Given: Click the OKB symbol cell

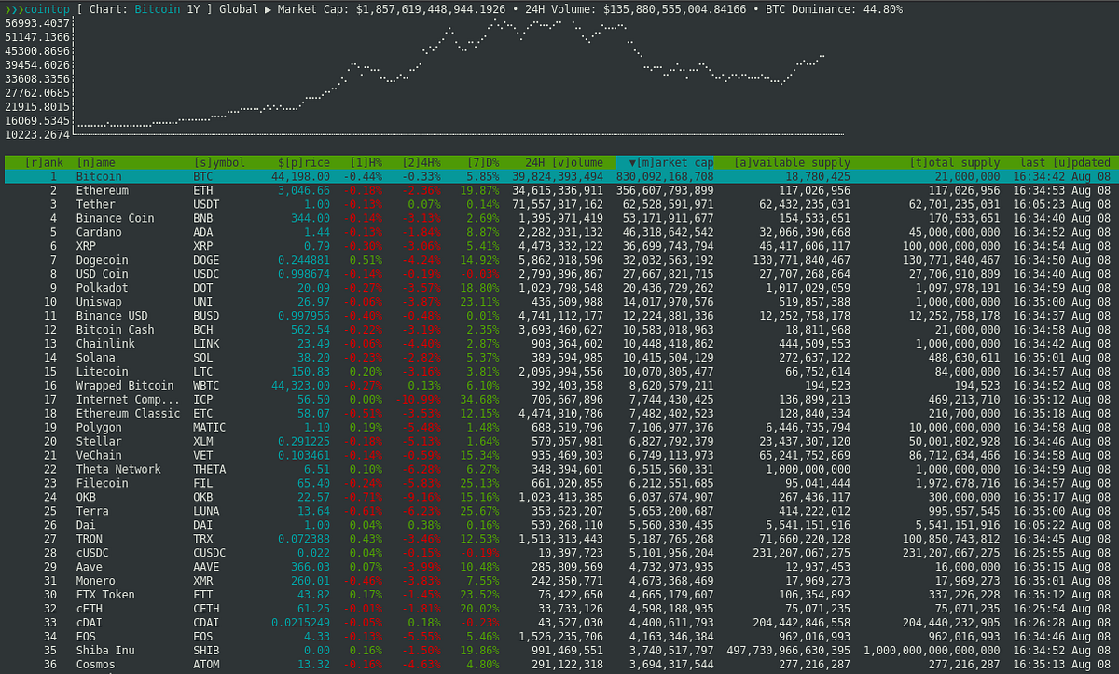Looking at the screenshot, I should tap(203, 498).
